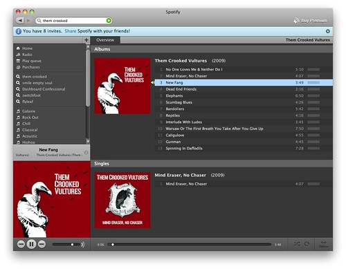Screen dimensions: 346x269
Task: Open Play queue in sidebar
Action: [x=28, y=61]
